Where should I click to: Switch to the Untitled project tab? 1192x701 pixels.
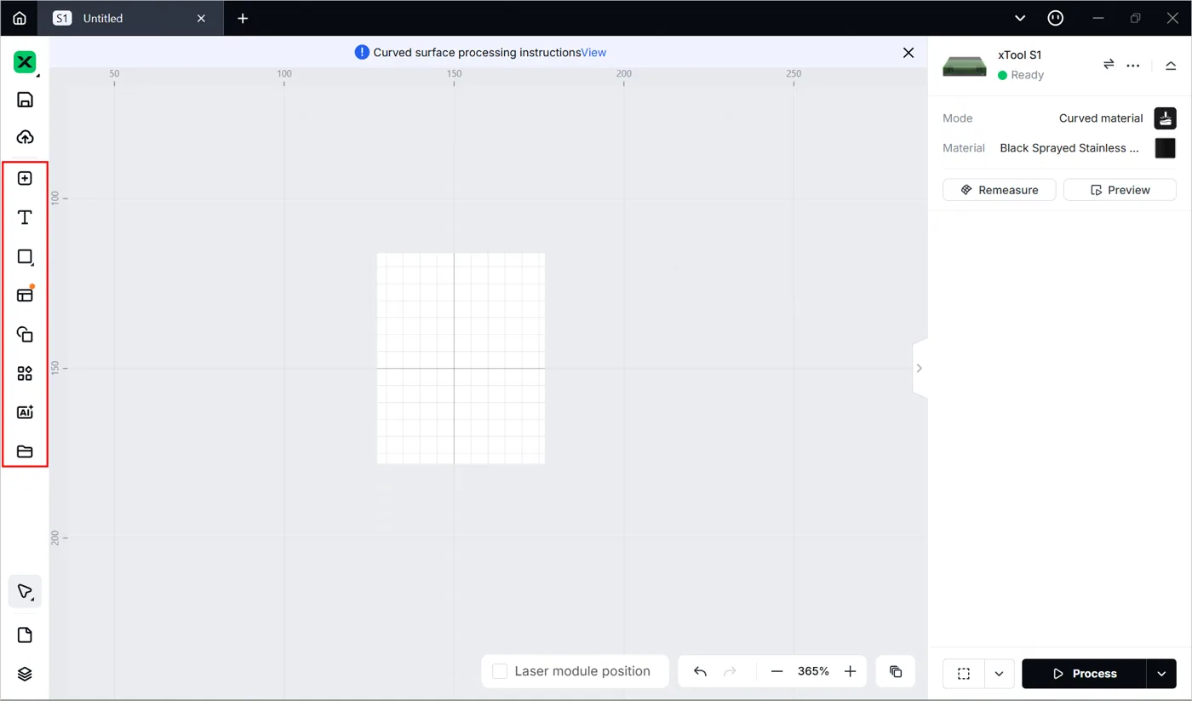point(132,18)
